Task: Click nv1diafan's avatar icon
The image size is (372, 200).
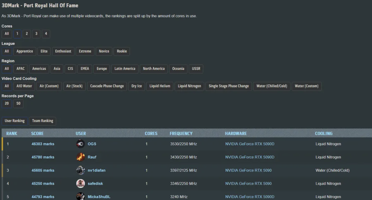Action: pyautogui.click(x=81, y=171)
